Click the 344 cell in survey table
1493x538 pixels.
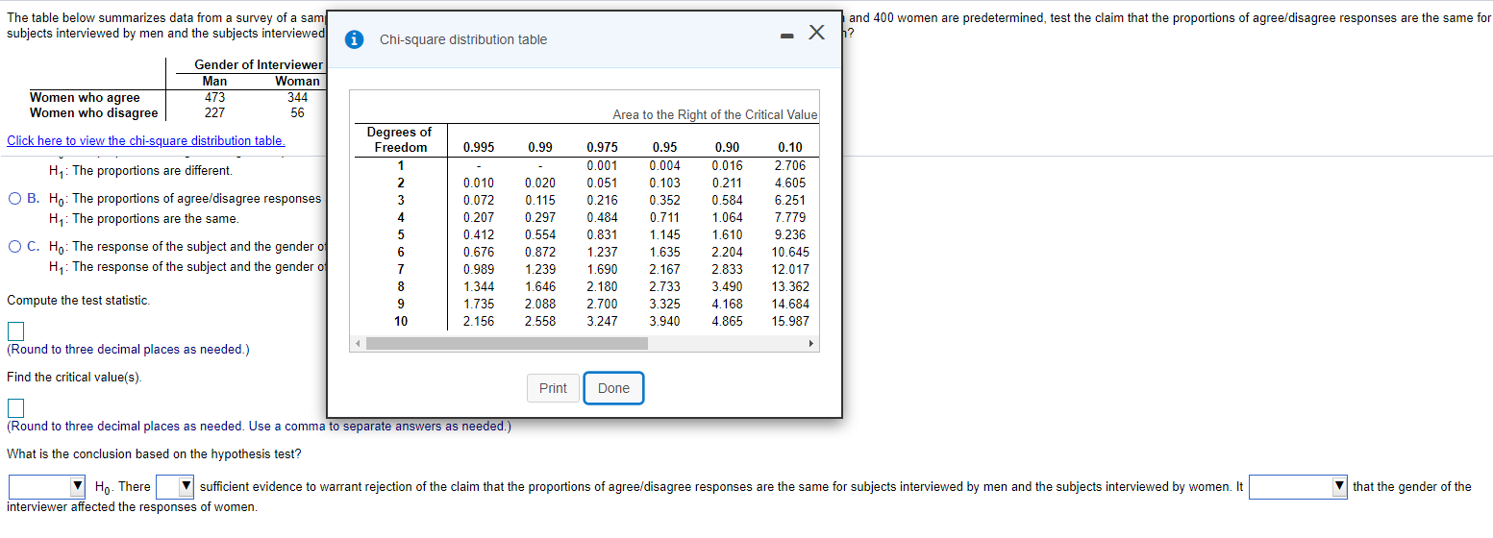[297, 97]
